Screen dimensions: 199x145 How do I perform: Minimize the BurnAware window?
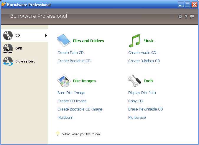pos(180,5)
